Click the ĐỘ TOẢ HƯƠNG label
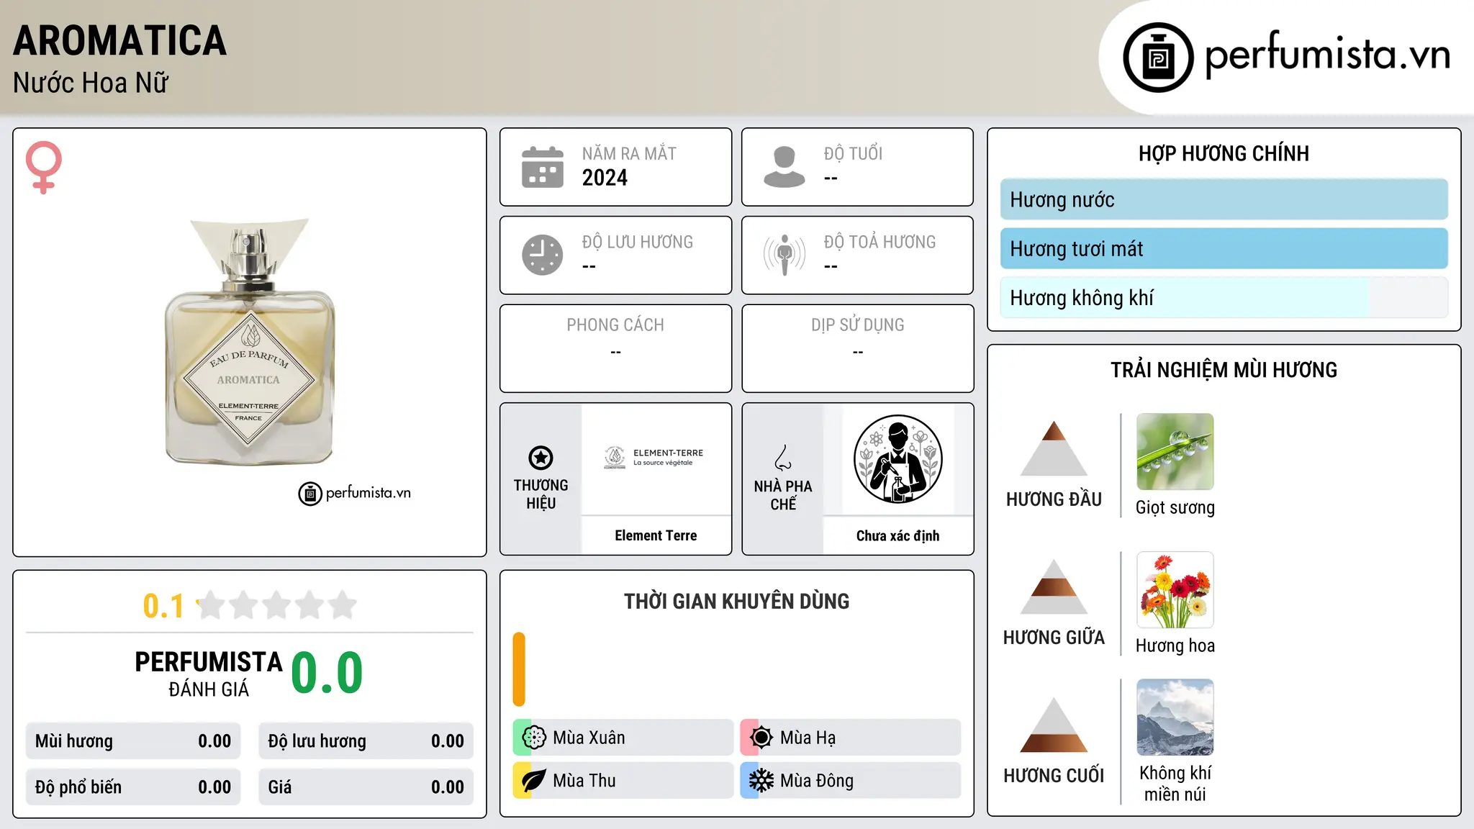 (x=880, y=242)
